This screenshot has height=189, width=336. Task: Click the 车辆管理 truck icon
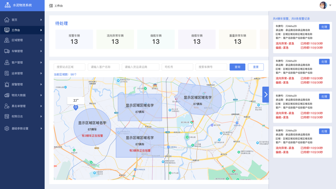(x=7, y=51)
